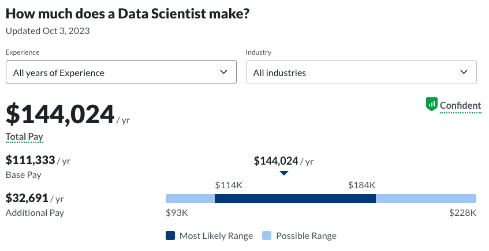Click the chevron in the Experience dropdown
The height and width of the screenshot is (251, 489).
(x=224, y=73)
